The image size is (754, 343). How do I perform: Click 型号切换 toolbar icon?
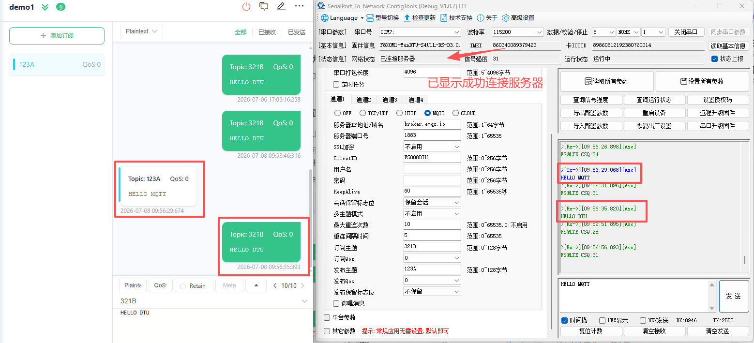tap(383, 18)
